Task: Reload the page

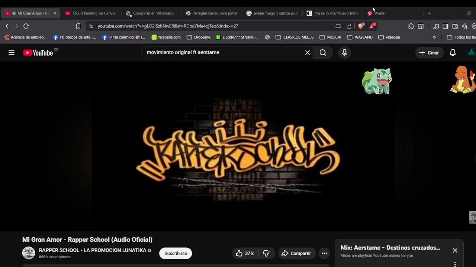Action: tap(26, 26)
